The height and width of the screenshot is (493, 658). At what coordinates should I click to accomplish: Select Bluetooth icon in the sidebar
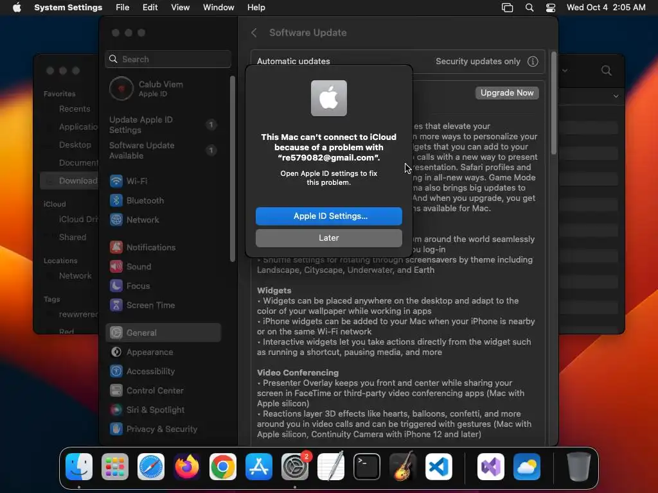[116, 200]
